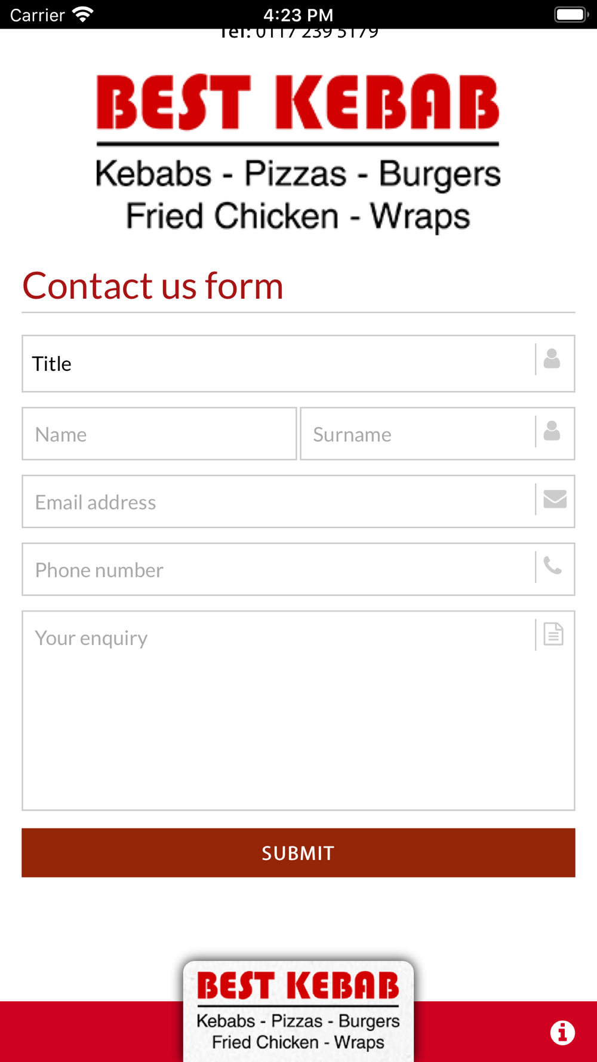Click the envelope icon in Email field
Screen dimensions: 597x1062
555,499
